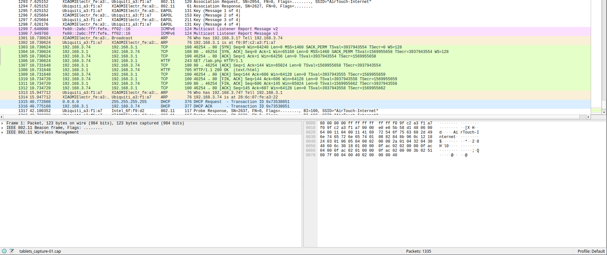Select TCP SYN, ACK packet 1304
This screenshot has width=607, height=255.
(x=295, y=52)
